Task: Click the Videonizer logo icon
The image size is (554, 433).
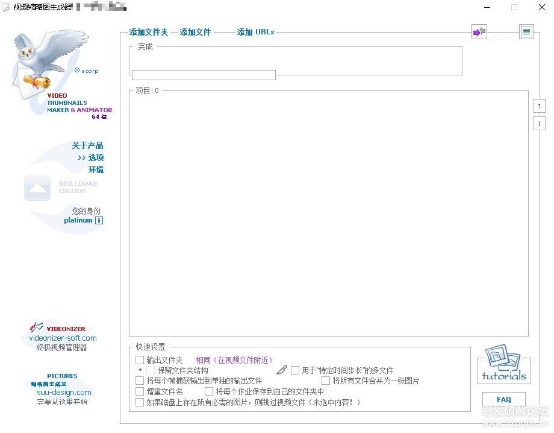Action: pyautogui.click(x=37, y=327)
